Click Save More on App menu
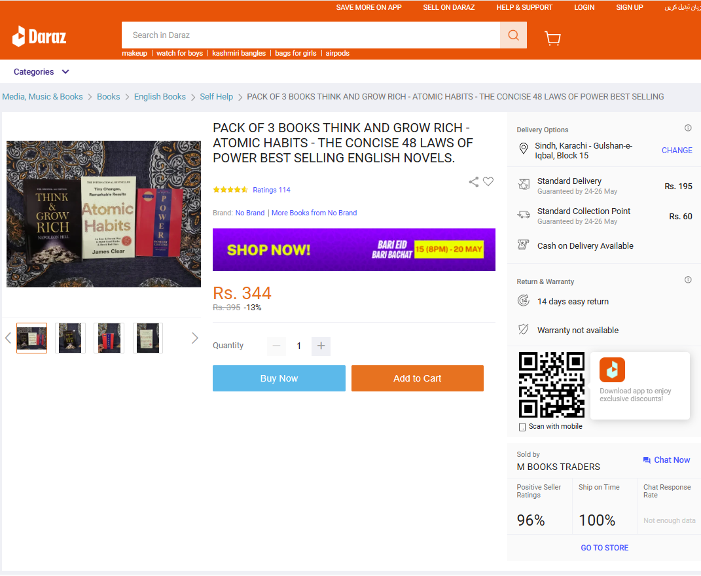 (369, 7)
